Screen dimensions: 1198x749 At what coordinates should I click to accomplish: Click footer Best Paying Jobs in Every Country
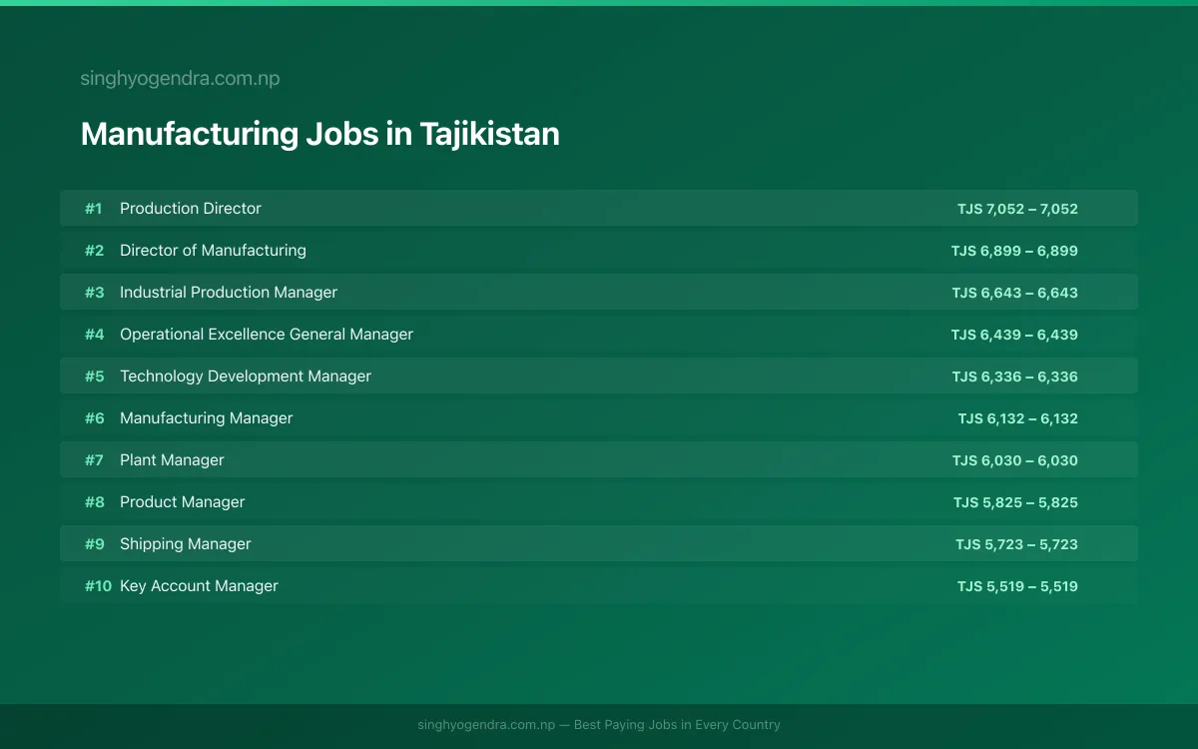(x=677, y=725)
